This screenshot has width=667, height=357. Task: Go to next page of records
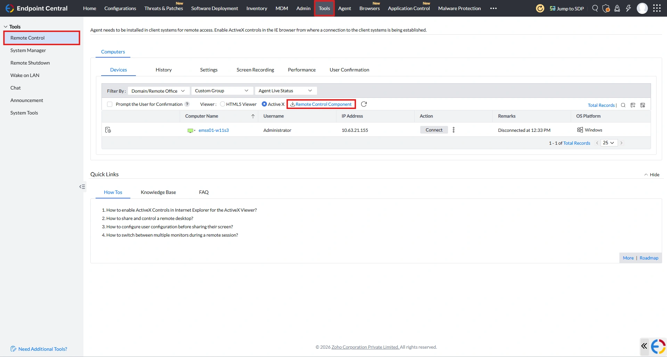(621, 143)
